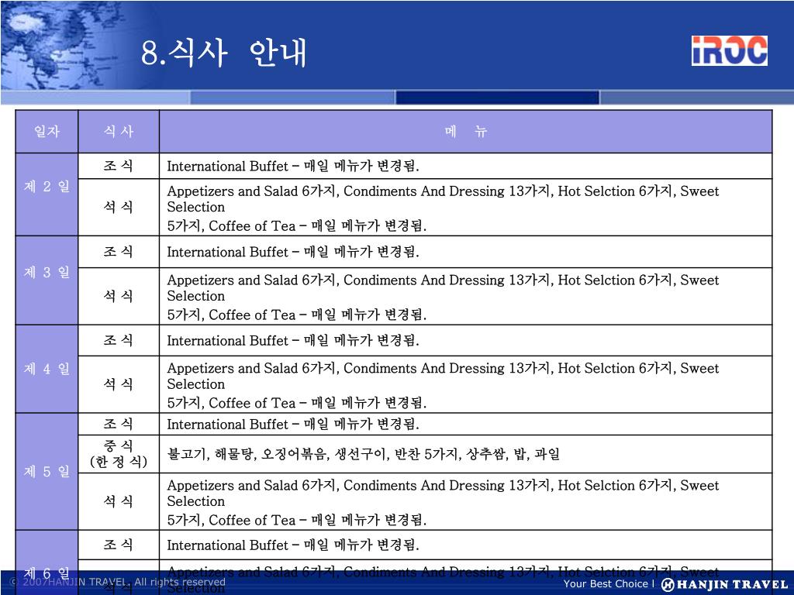This screenshot has width=794, height=595.
Task: Click the iROC logo
Action: pos(729,50)
